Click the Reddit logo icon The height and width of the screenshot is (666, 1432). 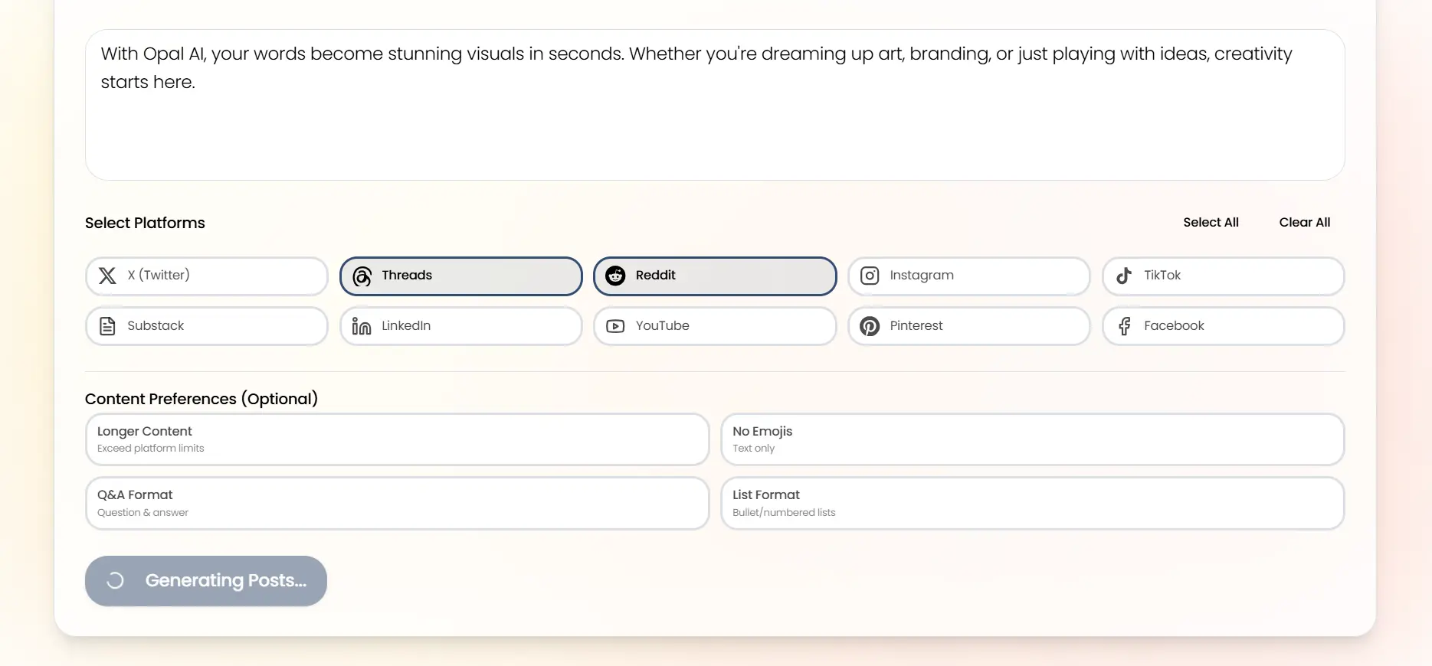(615, 276)
